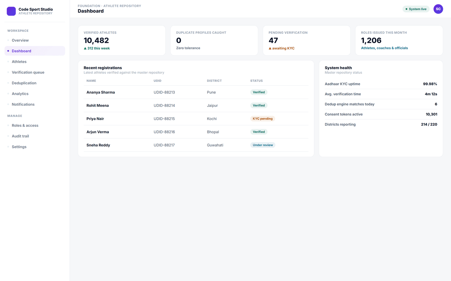This screenshot has width=451, height=281.
Task: Click the KYC pending status badge
Action: tap(263, 119)
